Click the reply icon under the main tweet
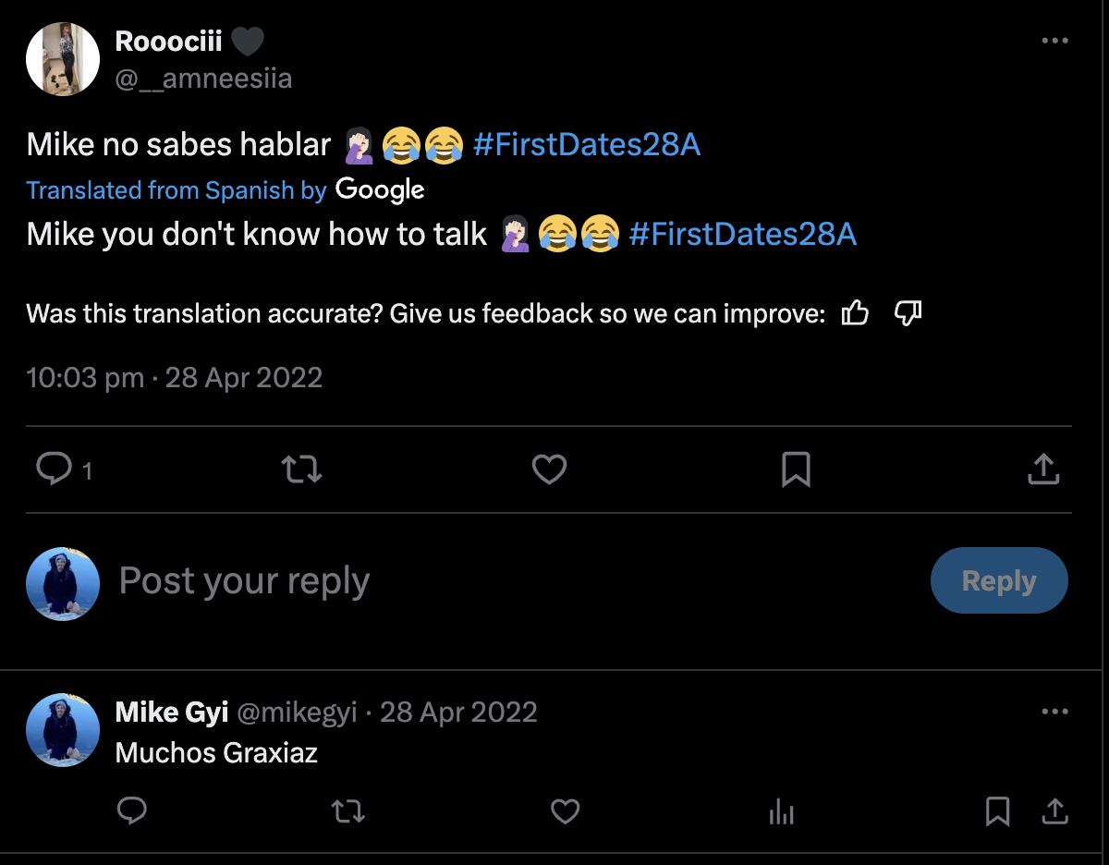1109x865 pixels. click(55, 469)
